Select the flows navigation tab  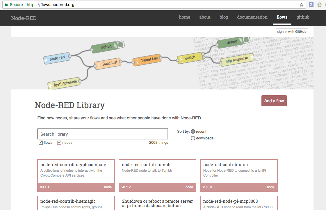click(x=282, y=17)
